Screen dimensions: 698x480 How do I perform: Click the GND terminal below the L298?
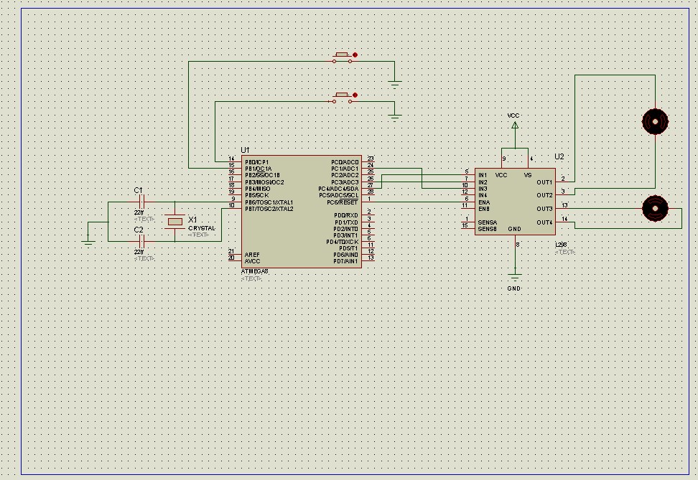514,276
